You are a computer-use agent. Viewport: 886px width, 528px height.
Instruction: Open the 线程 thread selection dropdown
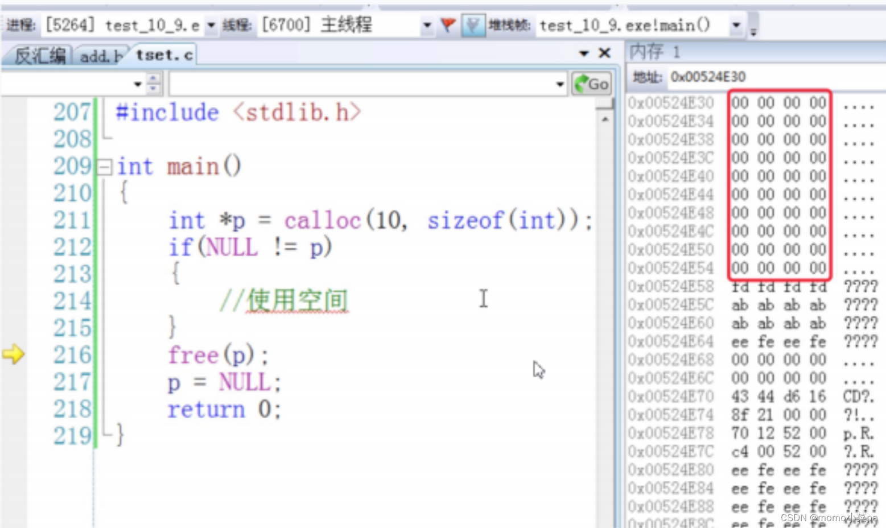point(427,25)
